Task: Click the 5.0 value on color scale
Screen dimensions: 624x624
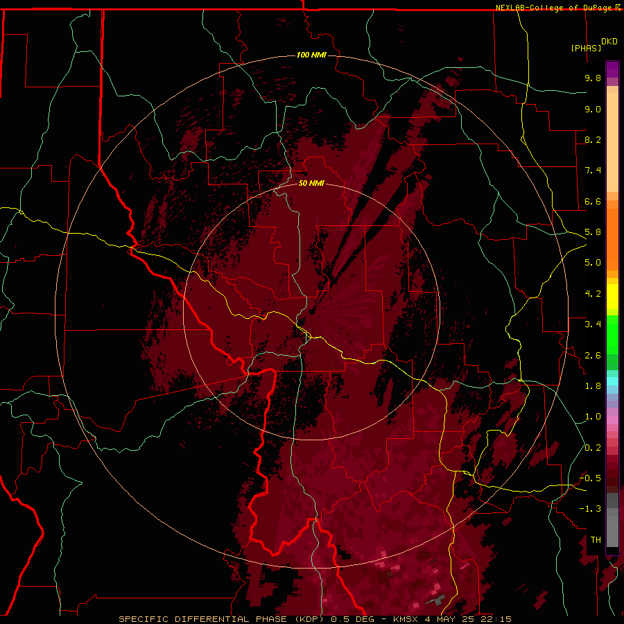Action: pyautogui.click(x=593, y=263)
